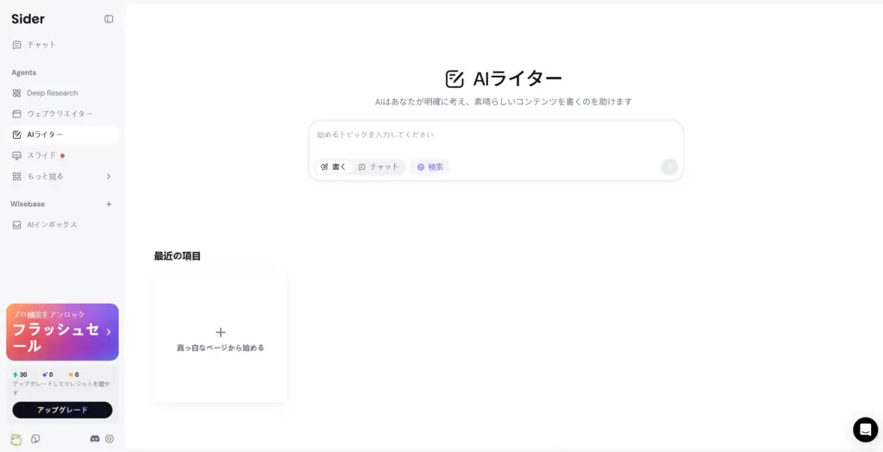Click the round send button in input box
883x452 pixels.
coord(669,166)
